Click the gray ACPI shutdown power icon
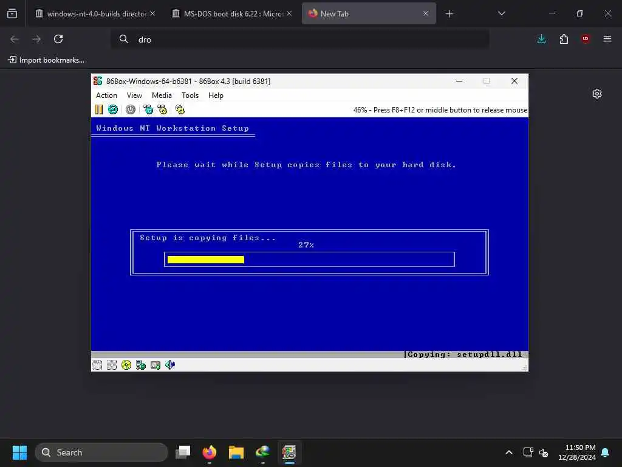The width and height of the screenshot is (622, 467). tap(131, 109)
